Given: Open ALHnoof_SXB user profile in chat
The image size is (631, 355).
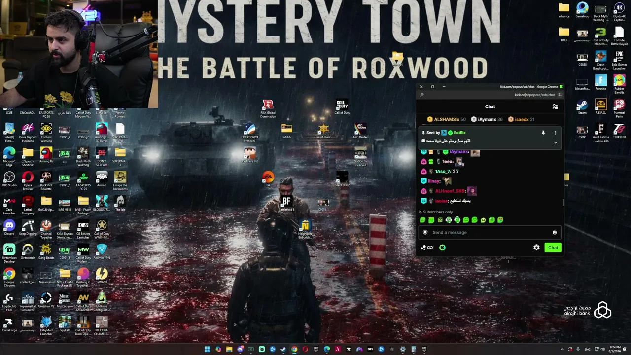Looking at the screenshot, I should [x=450, y=191].
